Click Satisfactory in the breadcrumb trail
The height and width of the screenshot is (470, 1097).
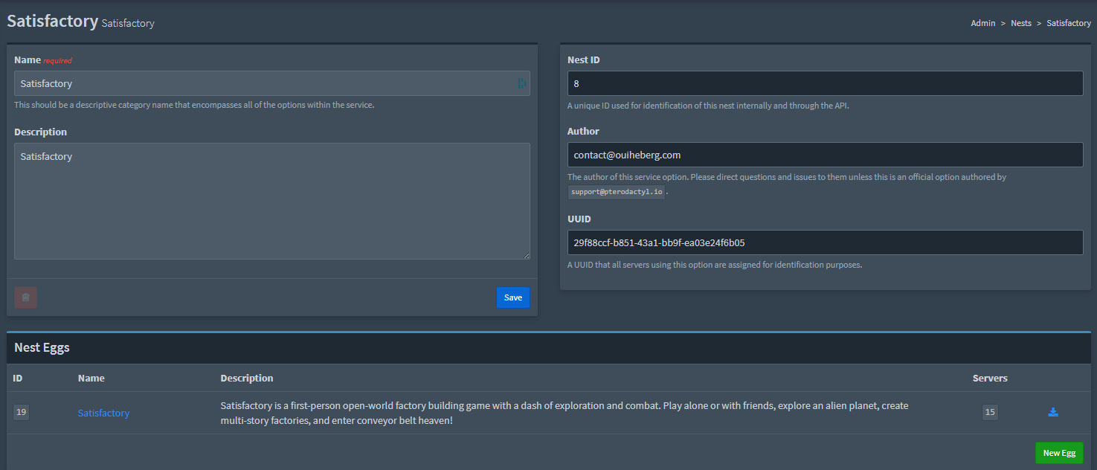tap(1068, 23)
